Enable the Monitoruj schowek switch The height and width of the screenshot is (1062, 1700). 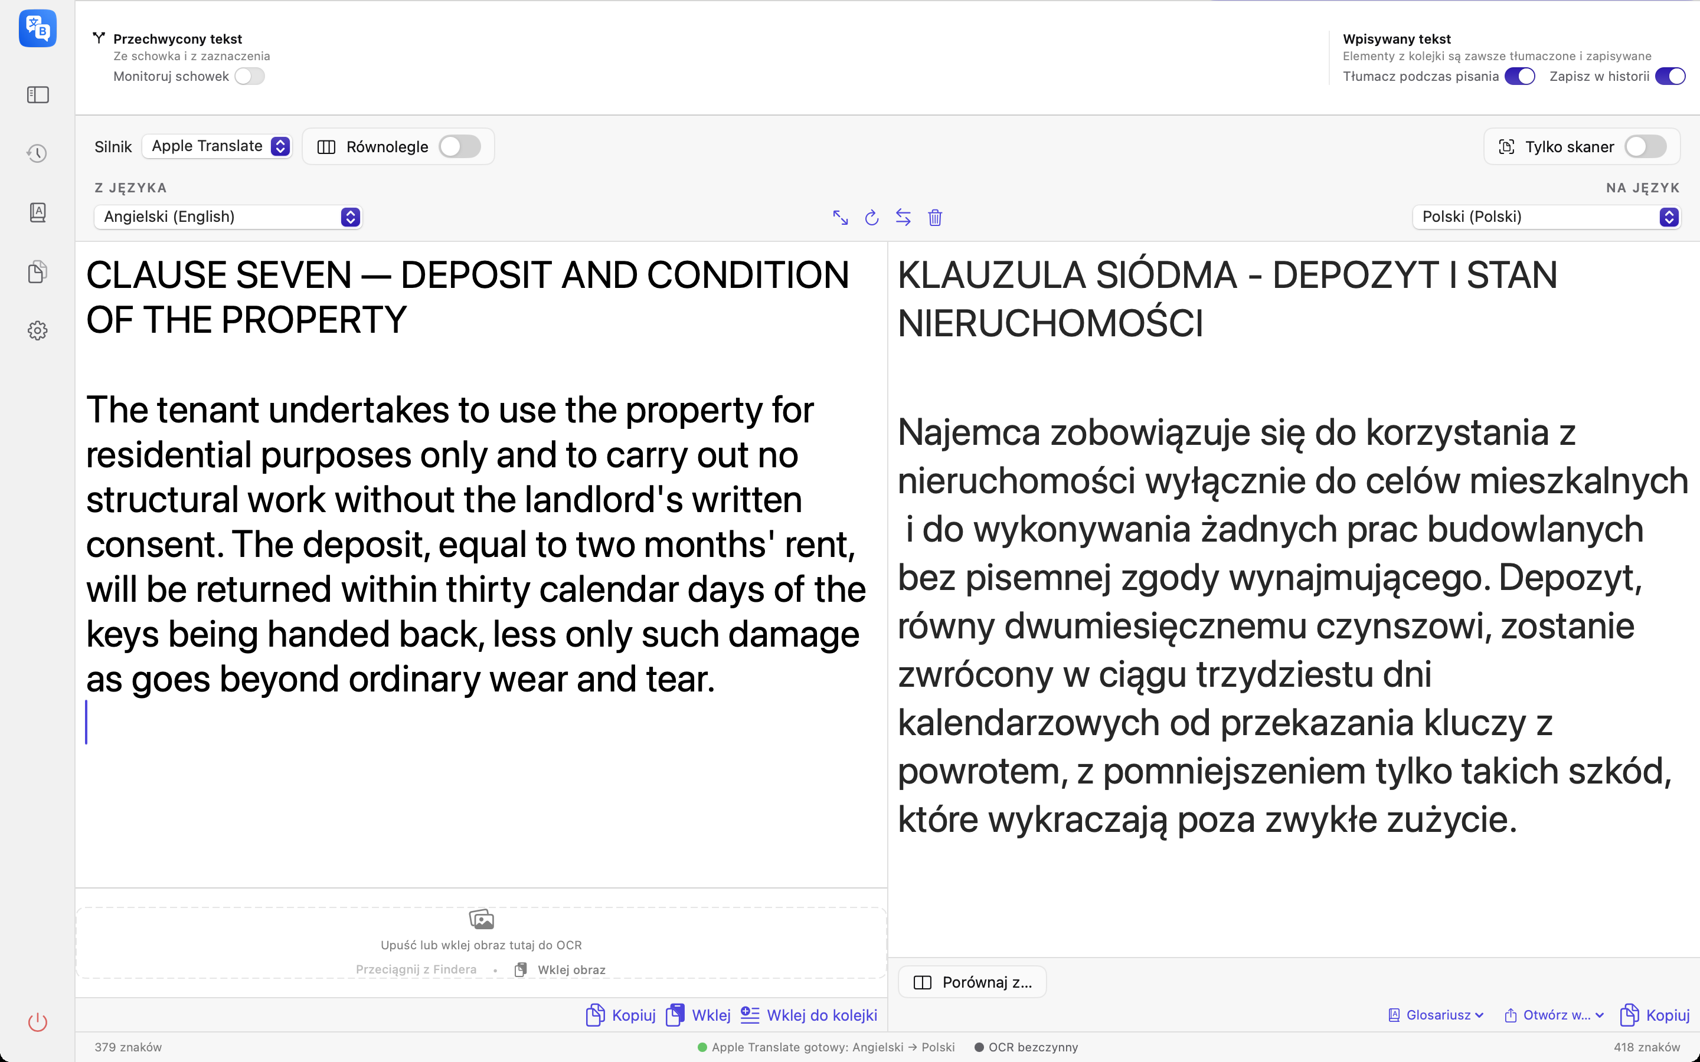249,76
